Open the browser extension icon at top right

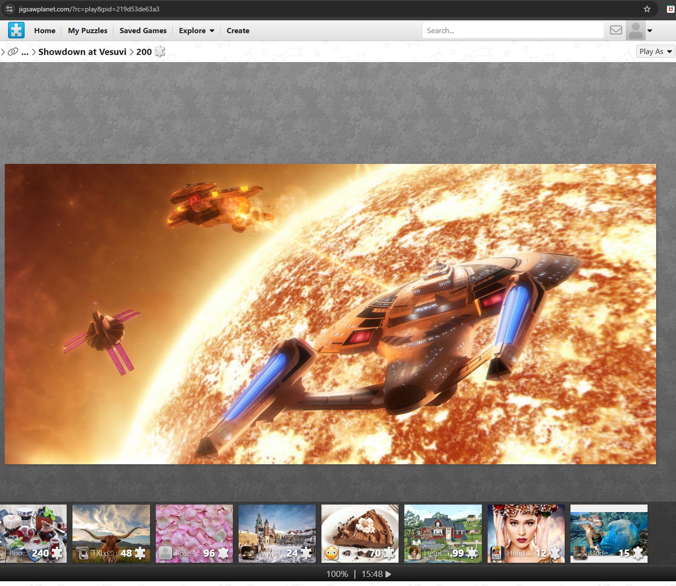[x=670, y=9]
